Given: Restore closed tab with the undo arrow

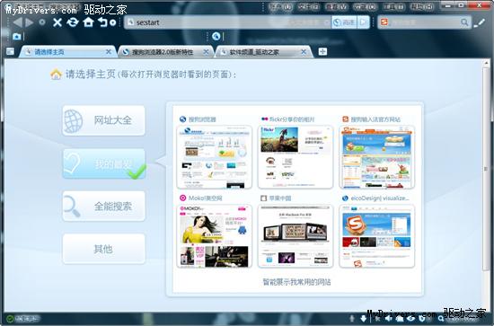Looking at the screenshot, I should tap(102, 22).
